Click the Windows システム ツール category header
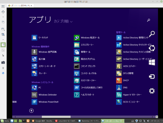This screenshot has height=123, width=163. click(x=42, y=82)
